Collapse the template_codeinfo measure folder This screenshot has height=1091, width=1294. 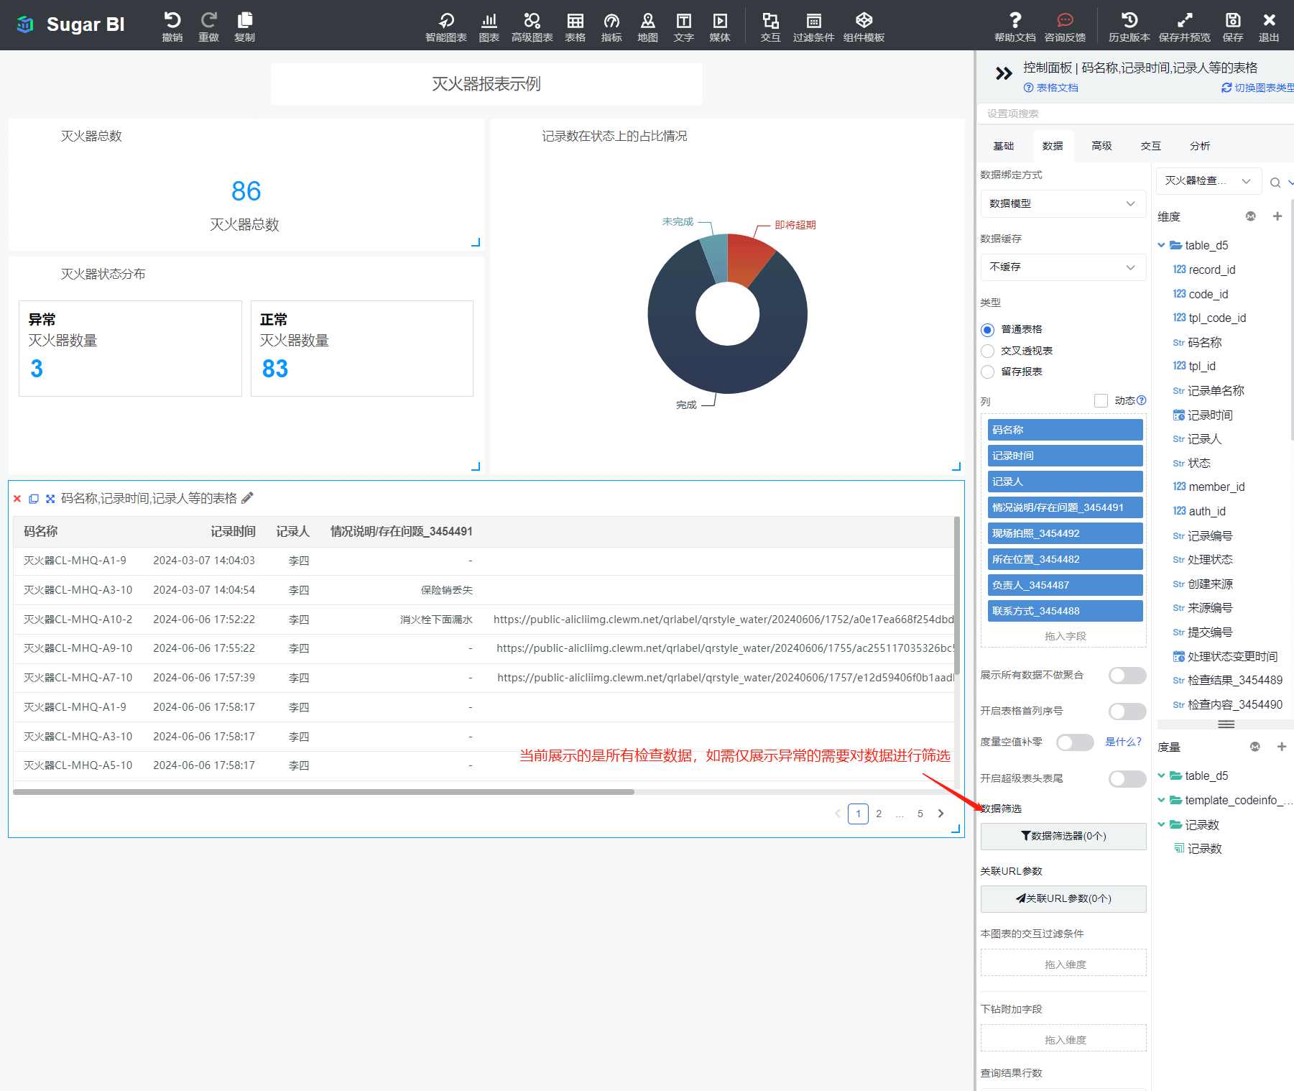tap(1162, 800)
